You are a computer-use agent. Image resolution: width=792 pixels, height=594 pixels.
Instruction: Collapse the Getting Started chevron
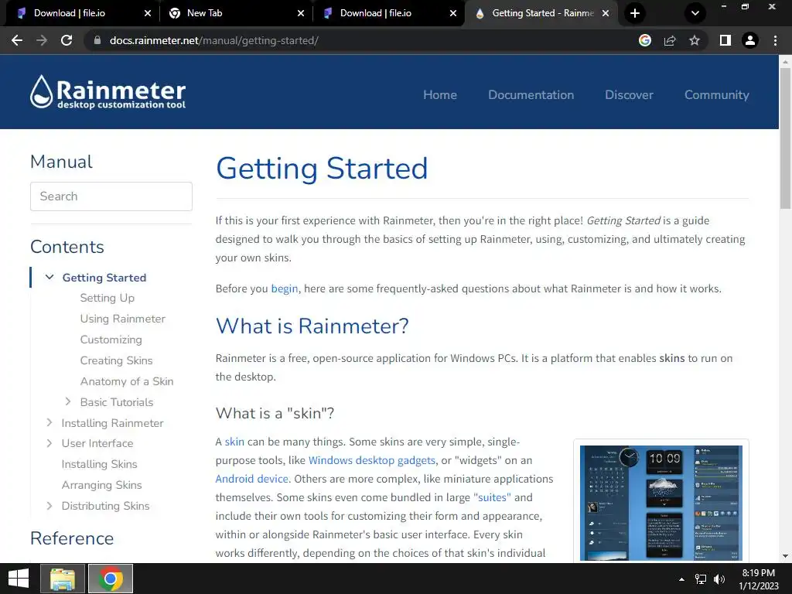[49, 278]
